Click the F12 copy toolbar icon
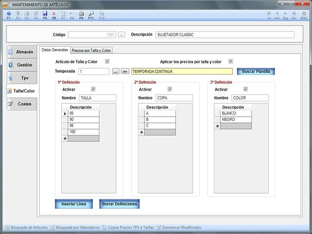The image size is (312, 234). pyautogui.click(x=102, y=15)
